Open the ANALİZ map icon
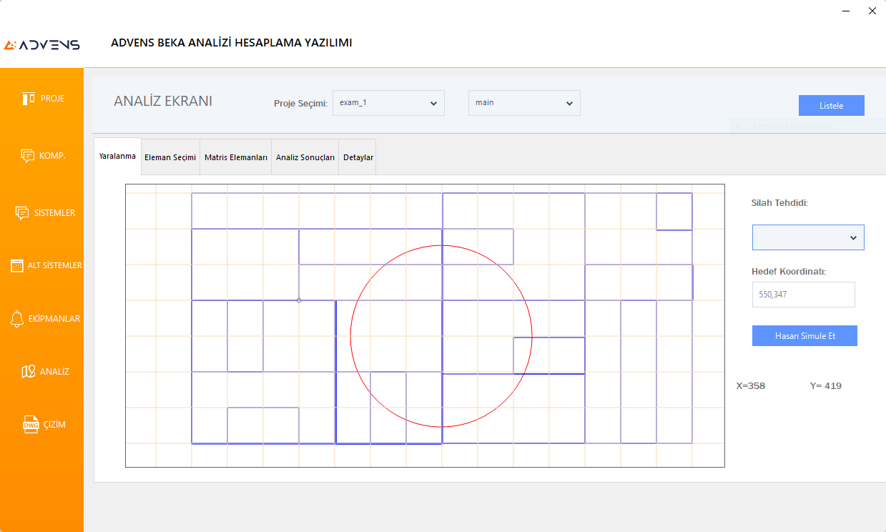This screenshot has width=886, height=532. coord(29,372)
